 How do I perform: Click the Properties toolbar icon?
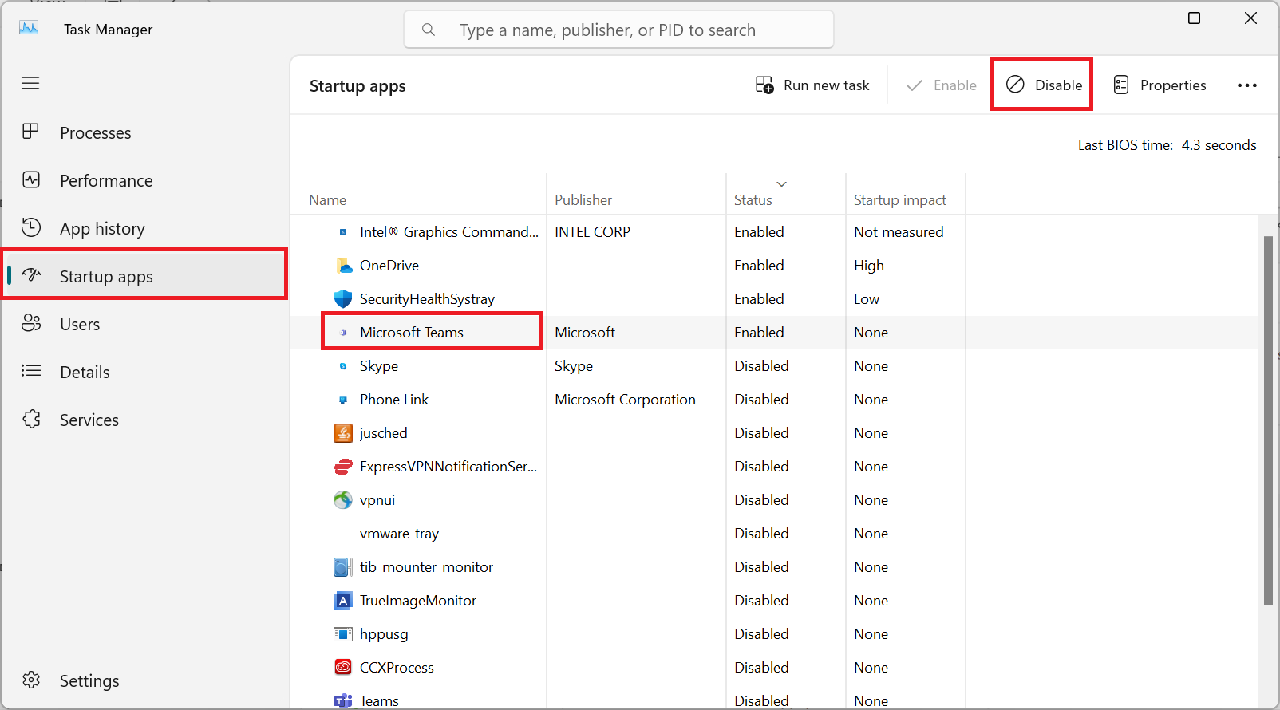point(1121,85)
